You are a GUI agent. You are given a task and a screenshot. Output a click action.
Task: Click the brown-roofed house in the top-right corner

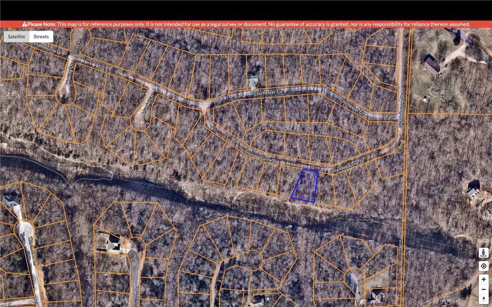pos(432,65)
